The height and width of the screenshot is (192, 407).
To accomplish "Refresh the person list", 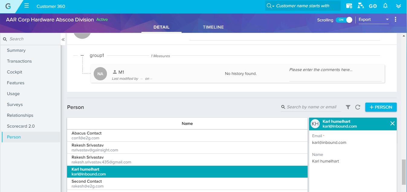I will 358,107.
